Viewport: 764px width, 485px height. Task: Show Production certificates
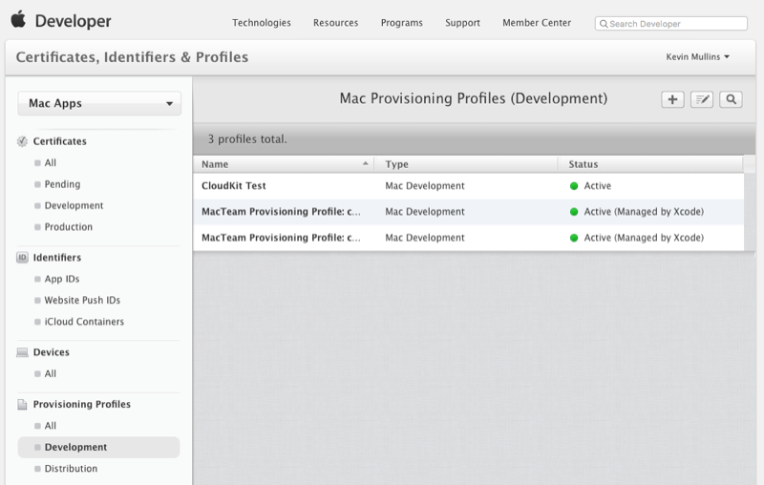[x=68, y=227]
